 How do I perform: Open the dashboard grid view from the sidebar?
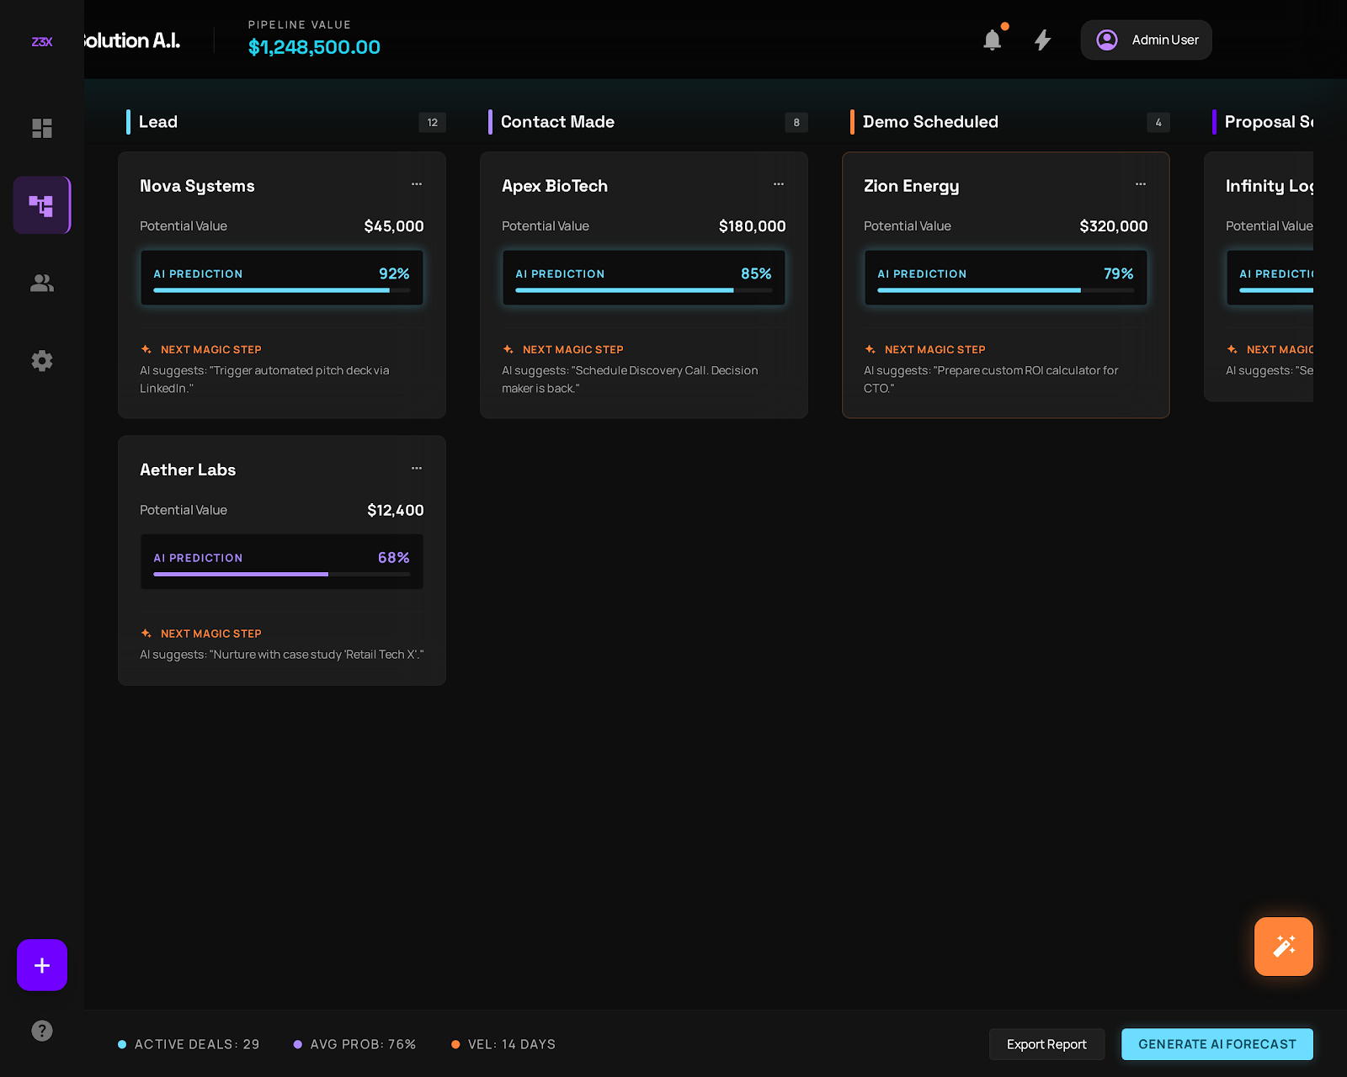pos(42,128)
